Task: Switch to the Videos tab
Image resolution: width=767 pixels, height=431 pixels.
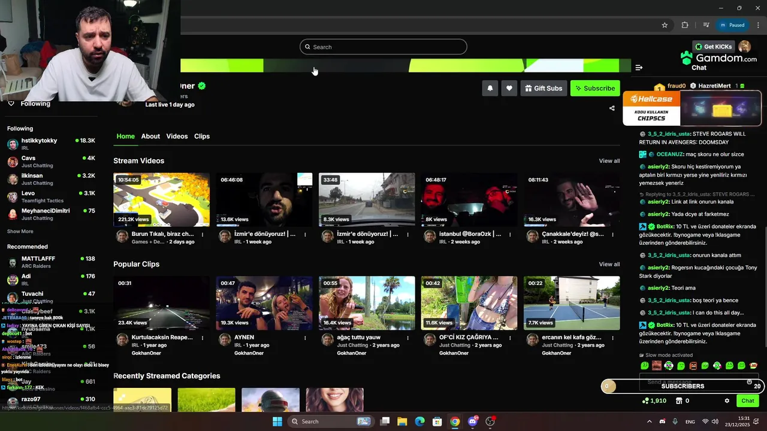Action: (177, 136)
